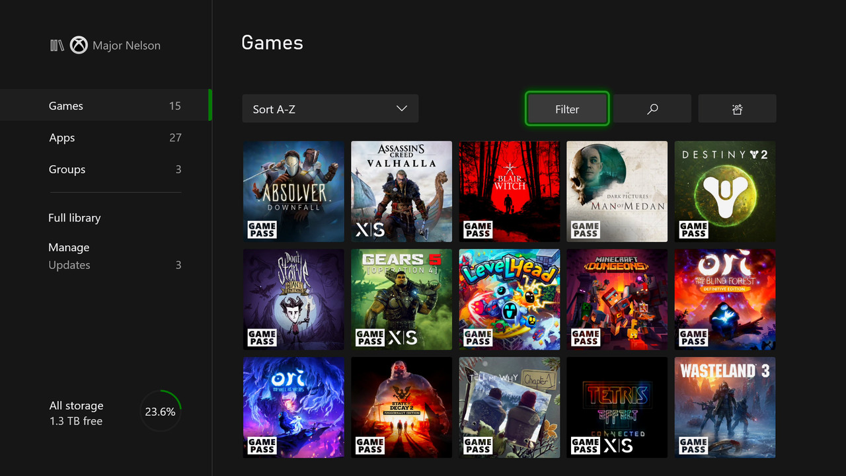Click Game Pass badge on Man of Medan
Viewport: 846px width, 476px height.
[x=586, y=229]
